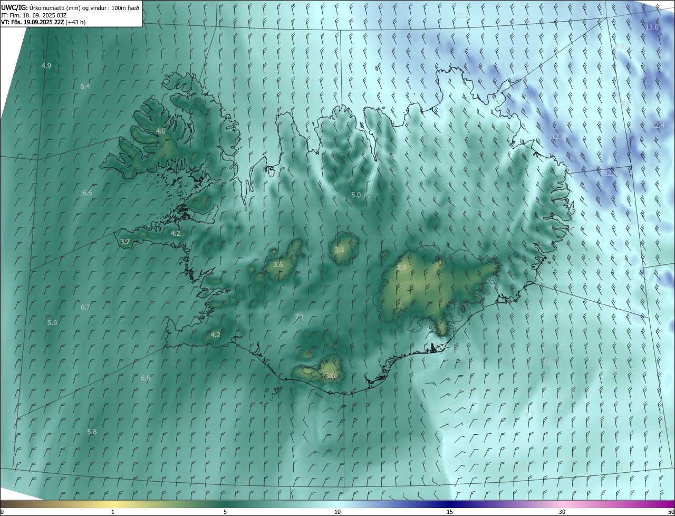Select the '(+43 h)' forecast offset text

tap(76, 22)
